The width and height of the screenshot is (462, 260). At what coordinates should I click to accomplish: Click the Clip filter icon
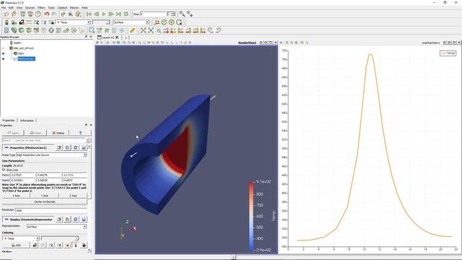22,30
